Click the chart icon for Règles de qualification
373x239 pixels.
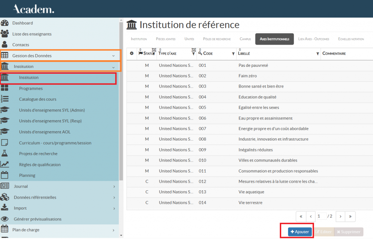pos(5,164)
